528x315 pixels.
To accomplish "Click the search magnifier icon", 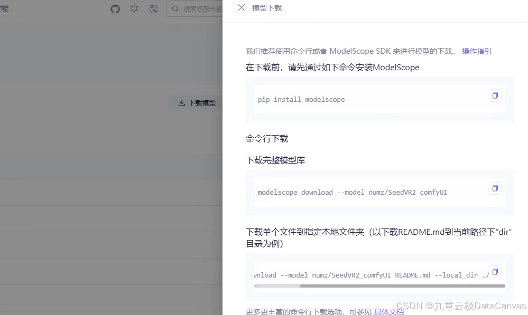I will coord(175,9).
